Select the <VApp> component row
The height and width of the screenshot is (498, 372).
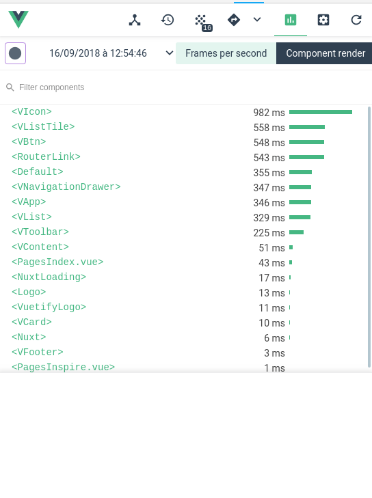[x=184, y=202]
